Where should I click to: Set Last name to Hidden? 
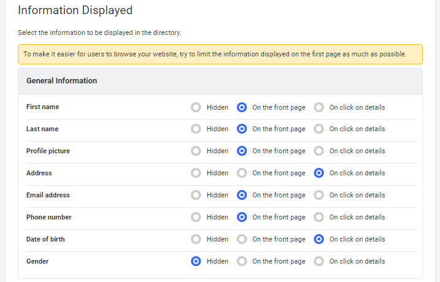tap(196, 129)
